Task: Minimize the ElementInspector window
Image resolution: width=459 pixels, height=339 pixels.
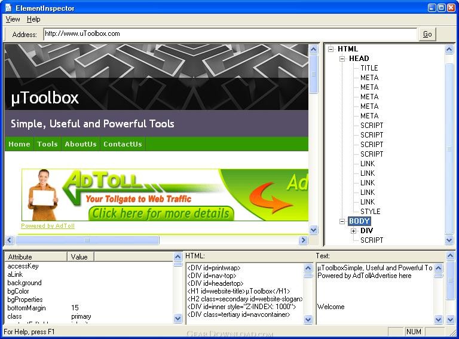Action: pos(432,8)
